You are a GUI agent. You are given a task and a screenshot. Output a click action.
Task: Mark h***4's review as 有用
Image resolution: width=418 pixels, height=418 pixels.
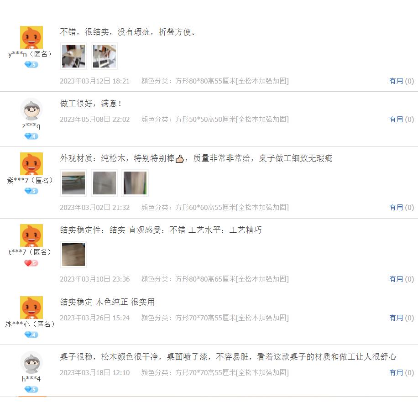coord(401,372)
